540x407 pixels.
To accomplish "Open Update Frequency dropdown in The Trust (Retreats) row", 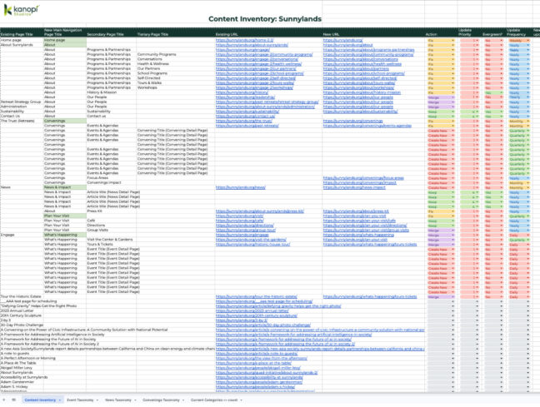I will click(x=528, y=122).
